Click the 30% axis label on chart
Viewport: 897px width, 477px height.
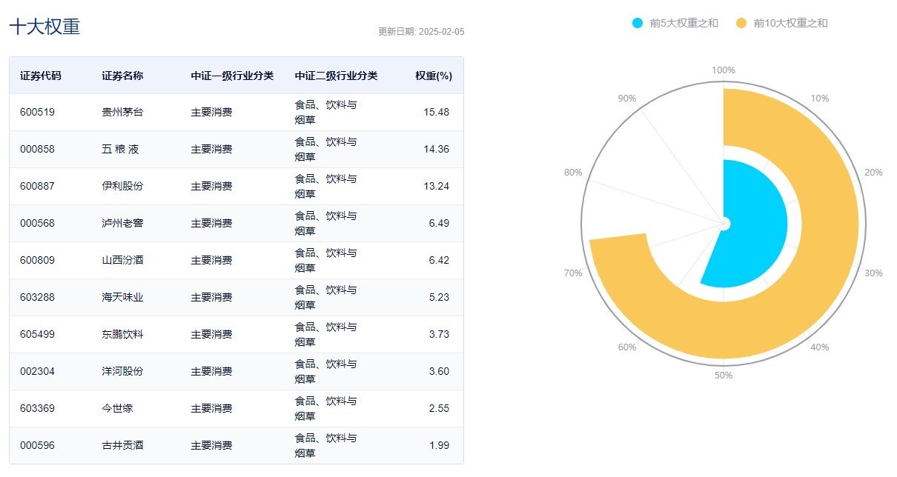tap(874, 273)
